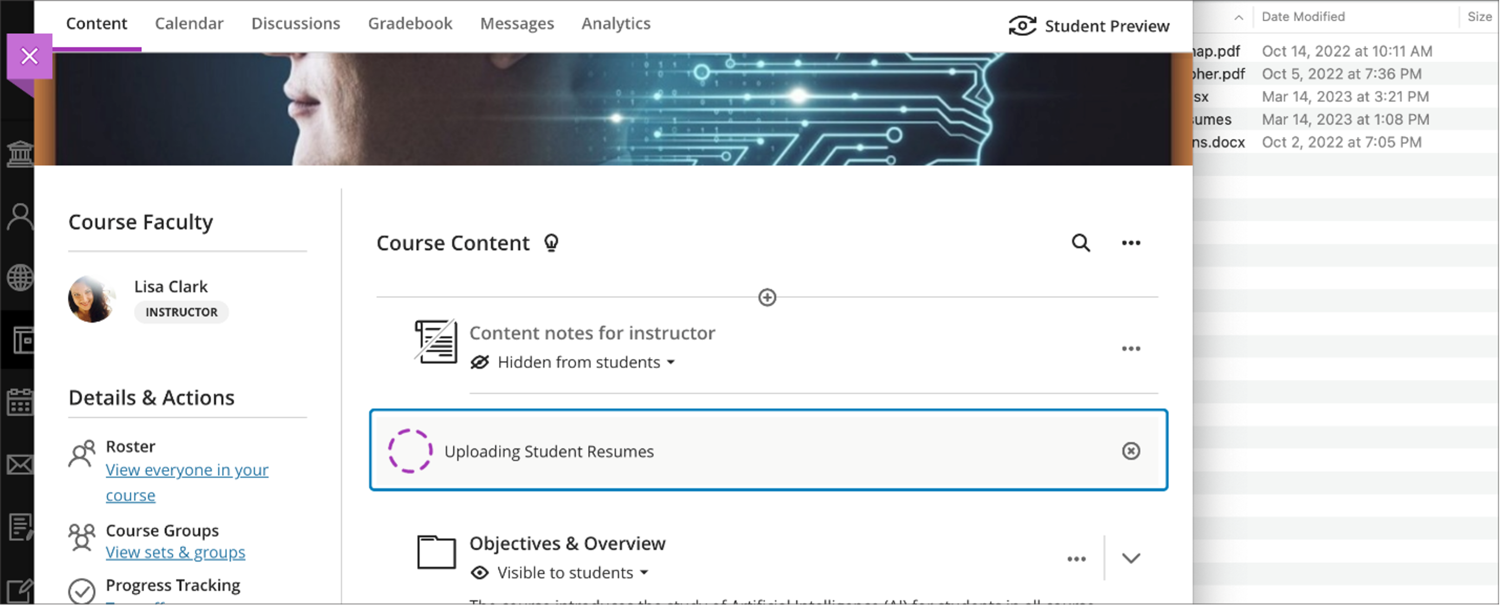Viewport: 1501px width, 606px height.
Task: Open the envelope Messages icon in the sidebar
Action: (x=20, y=465)
